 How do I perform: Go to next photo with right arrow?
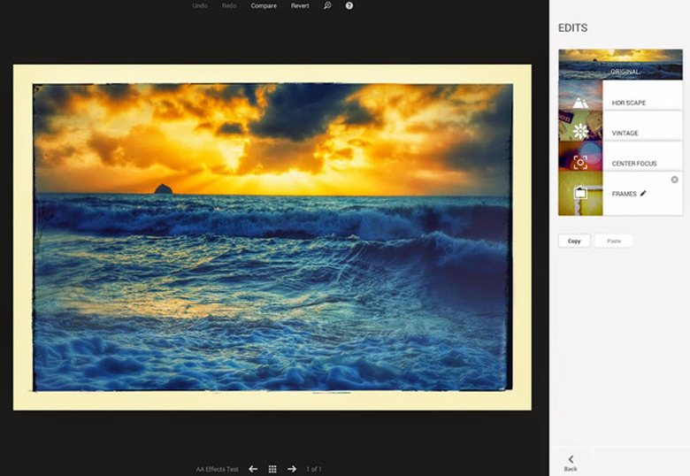click(x=292, y=469)
